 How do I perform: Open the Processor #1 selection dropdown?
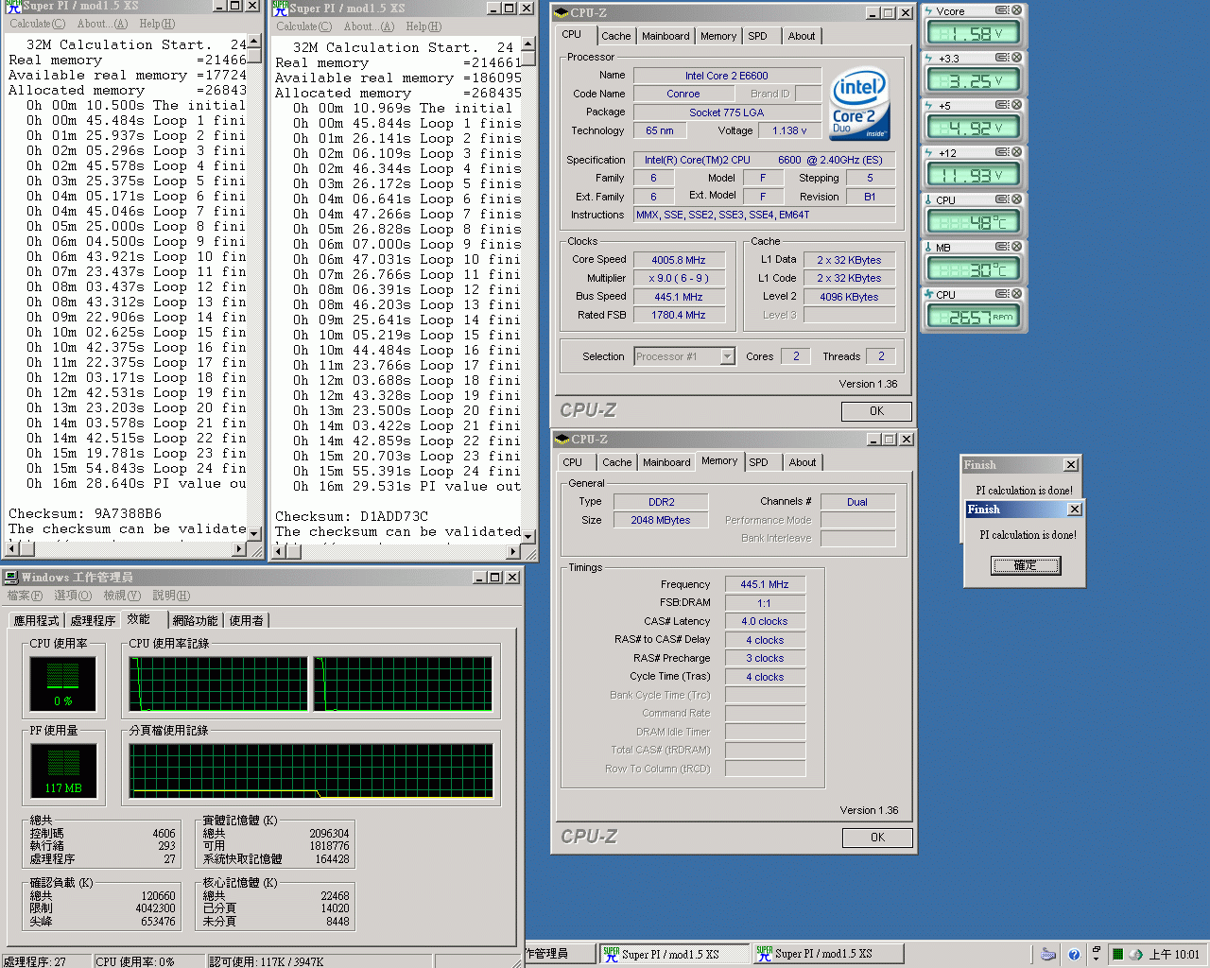pos(727,356)
